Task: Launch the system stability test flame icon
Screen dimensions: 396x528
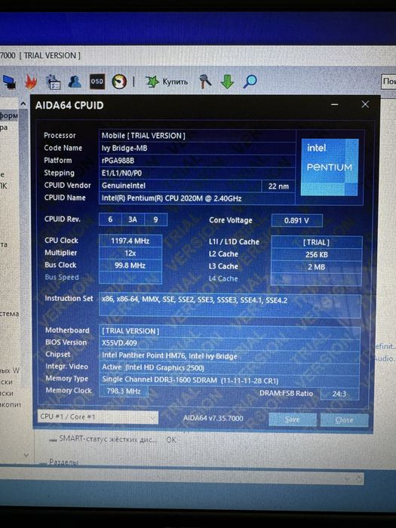Action: [x=31, y=81]
